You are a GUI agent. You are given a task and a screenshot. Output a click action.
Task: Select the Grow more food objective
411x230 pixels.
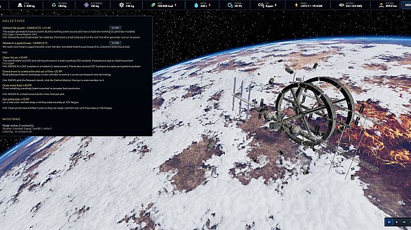pyautogui.click(x=17, y=85)
